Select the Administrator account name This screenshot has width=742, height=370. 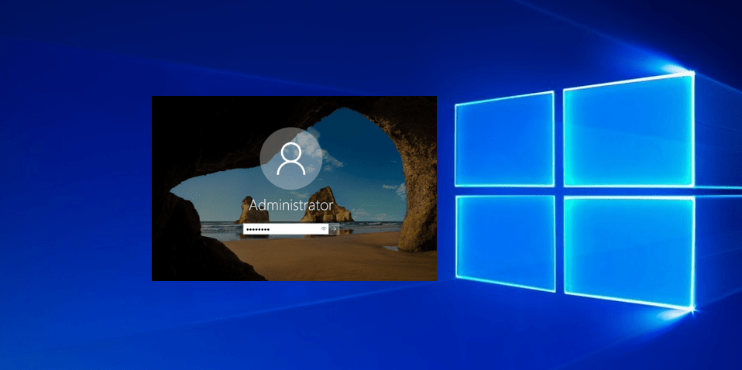point(290,206)
